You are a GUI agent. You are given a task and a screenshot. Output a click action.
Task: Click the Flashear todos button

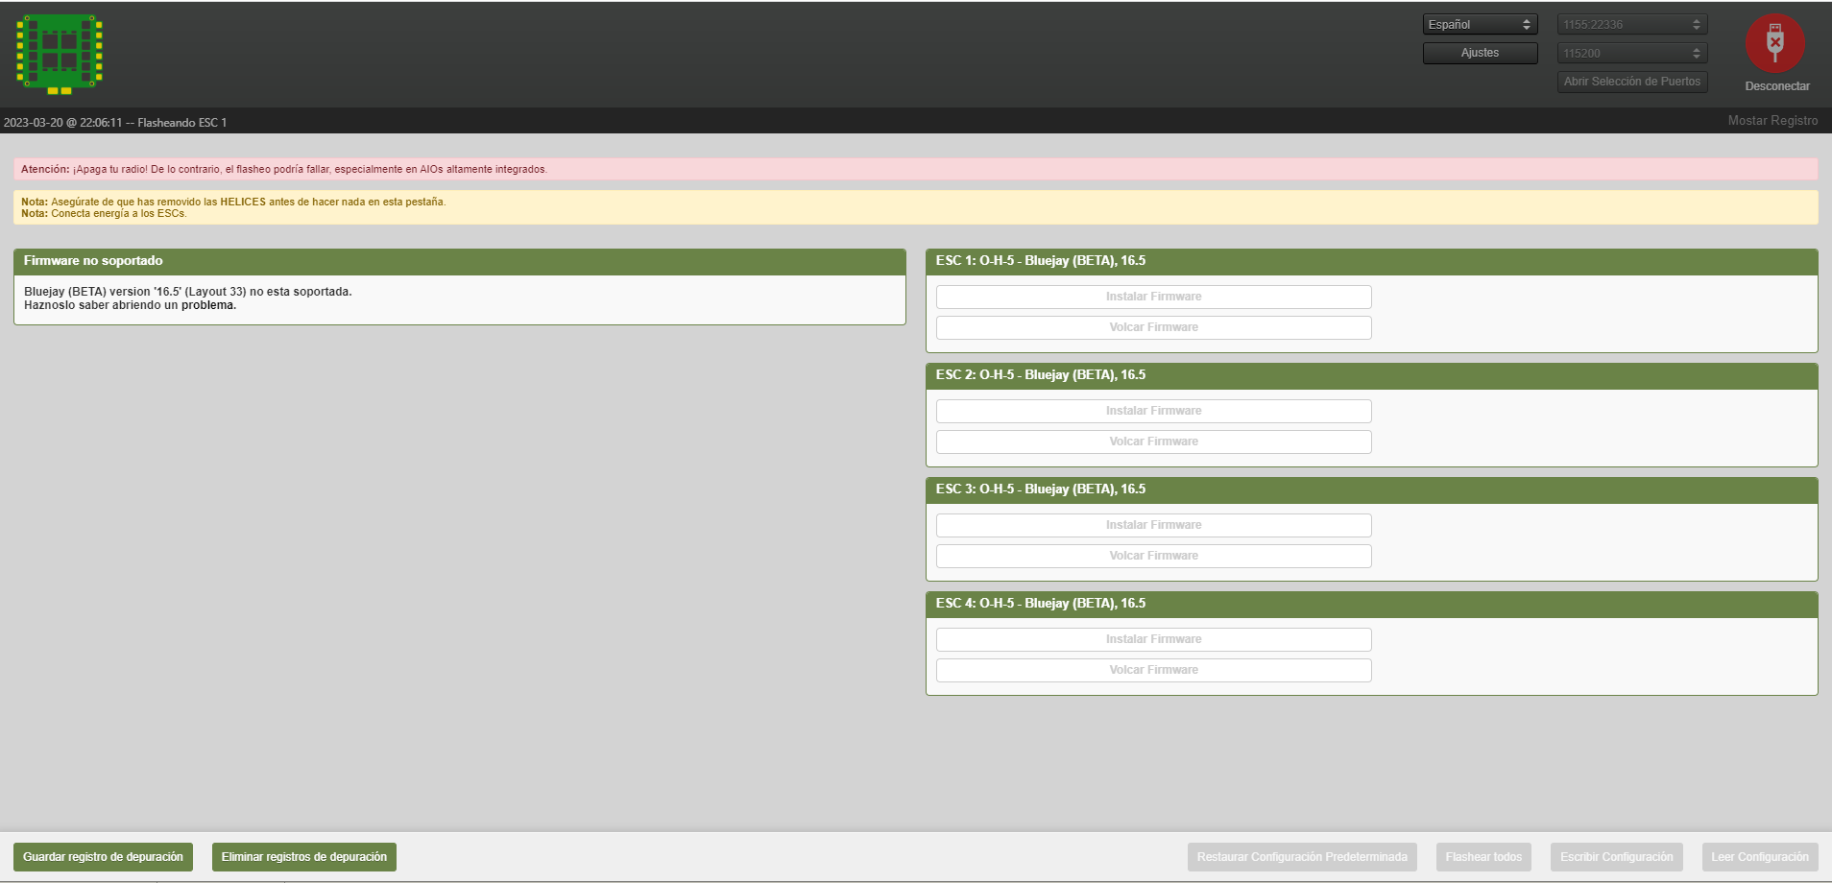1484,856
